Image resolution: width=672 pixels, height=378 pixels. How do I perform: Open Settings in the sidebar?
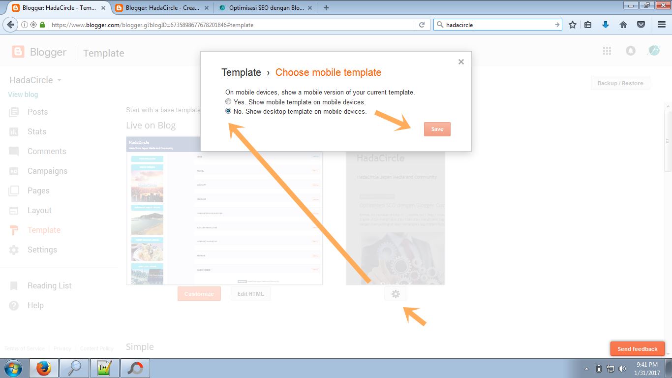coord(42,250)
